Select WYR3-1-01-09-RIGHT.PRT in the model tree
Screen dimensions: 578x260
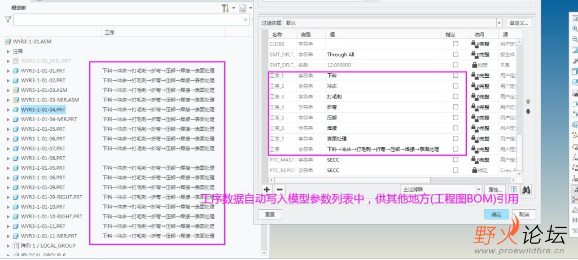coord(51,197)
